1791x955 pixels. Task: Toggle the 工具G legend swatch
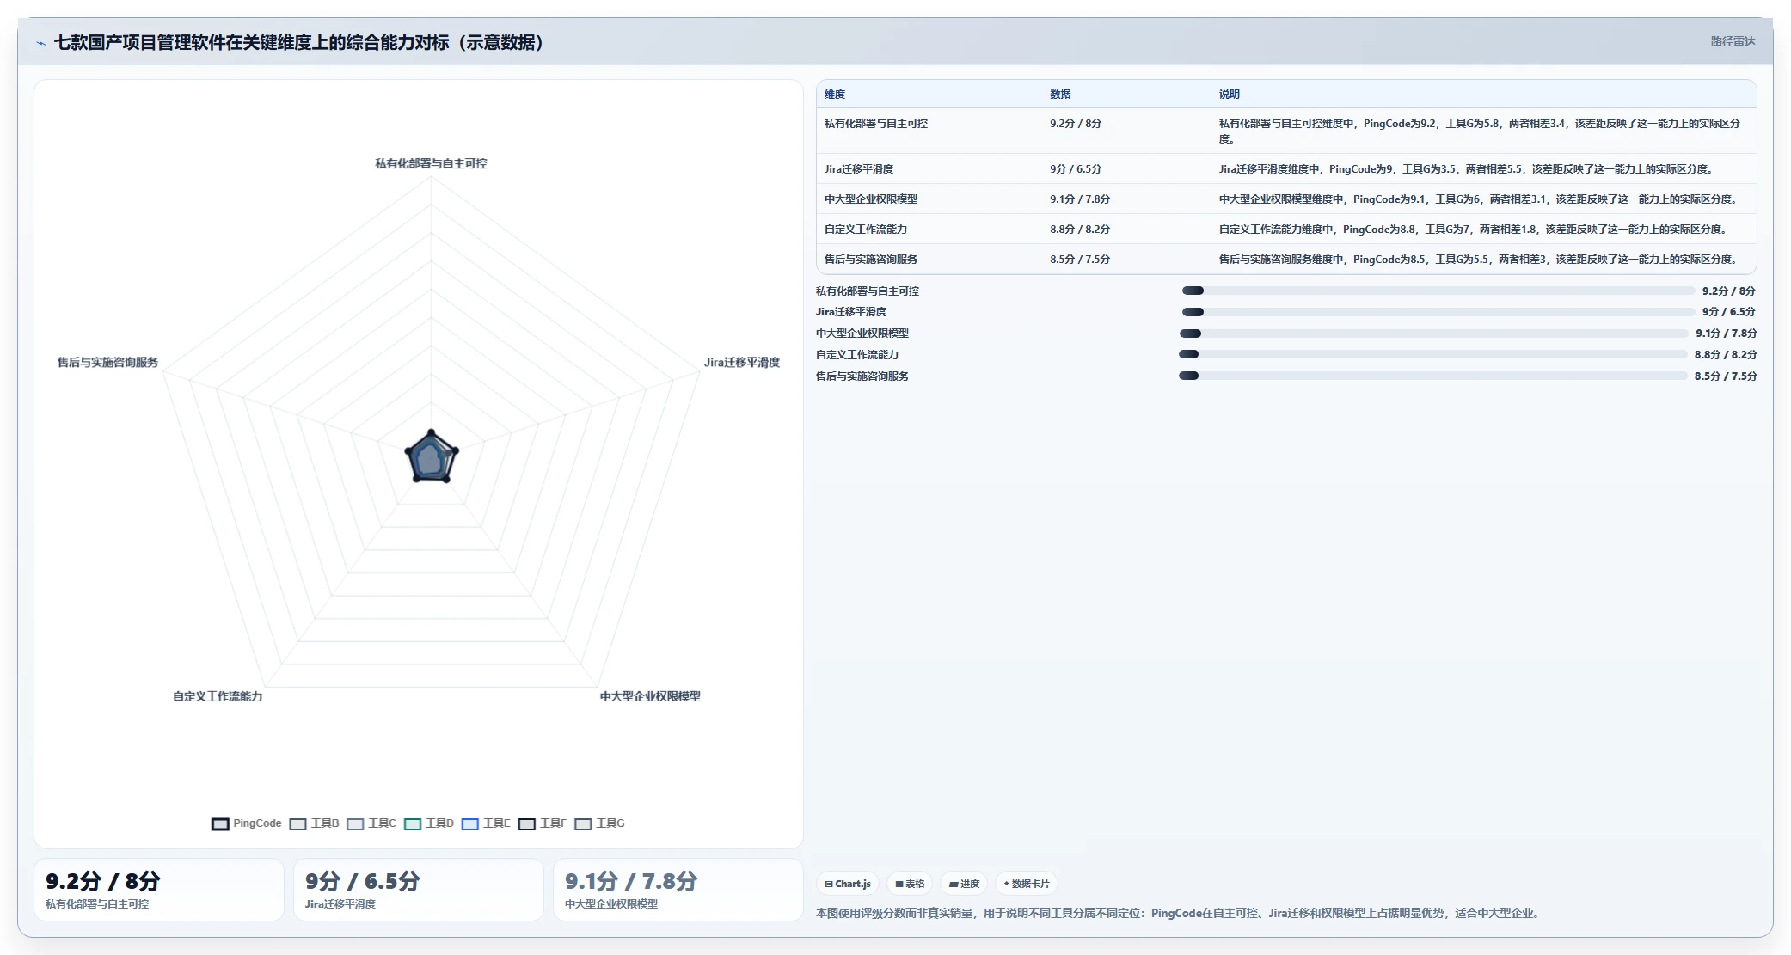[583, 823]
